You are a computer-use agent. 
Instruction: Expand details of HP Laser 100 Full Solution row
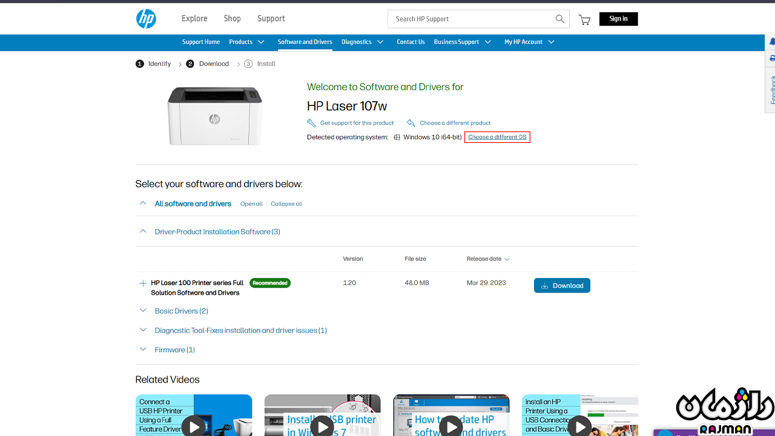[x=143, y=283]
